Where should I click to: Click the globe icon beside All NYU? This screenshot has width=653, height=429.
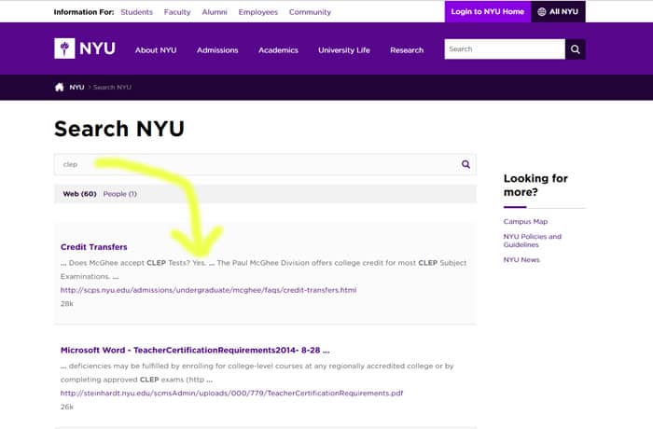[x=541, y=12]
